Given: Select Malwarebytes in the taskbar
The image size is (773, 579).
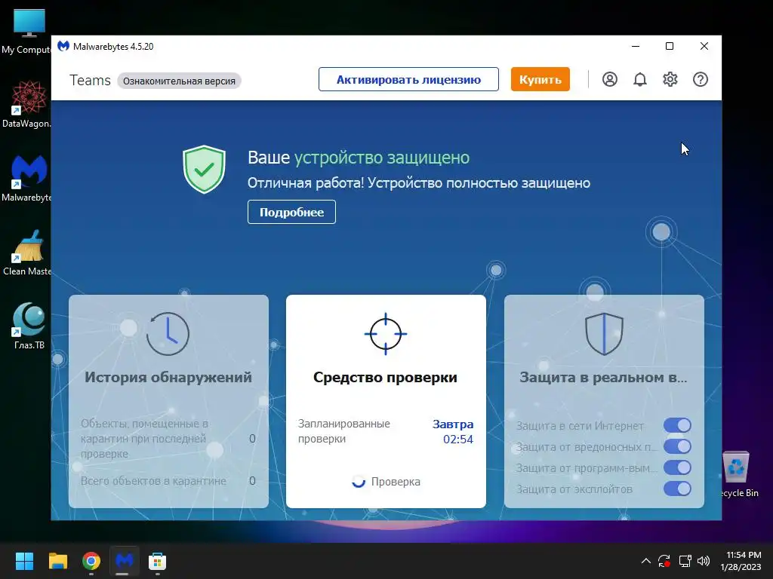Looking at the screenshot, I should point(125,561).
